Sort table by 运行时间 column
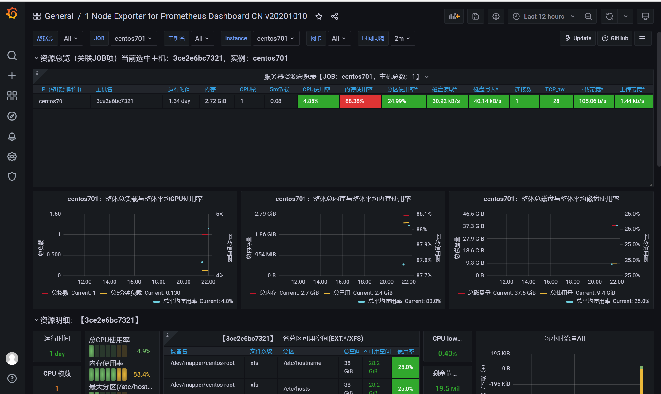Image resolution: width=661 pixels, height=394 pixels. (179, 89)
